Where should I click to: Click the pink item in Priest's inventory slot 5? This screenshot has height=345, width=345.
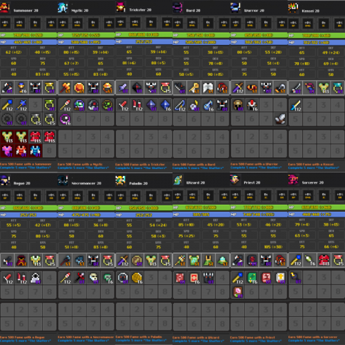click(x=238, y=292)
